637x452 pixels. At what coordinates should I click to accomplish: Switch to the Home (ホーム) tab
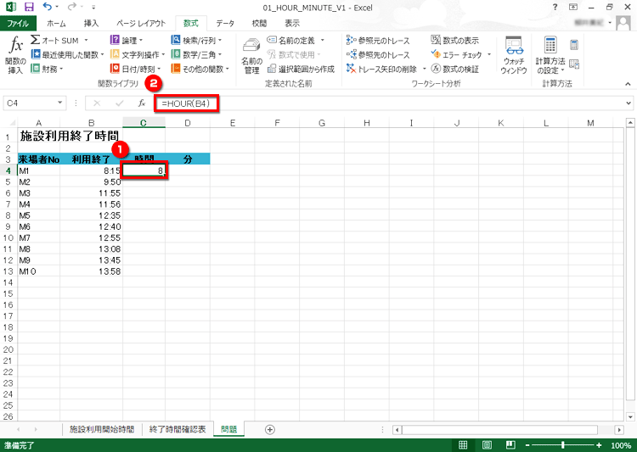56,23
